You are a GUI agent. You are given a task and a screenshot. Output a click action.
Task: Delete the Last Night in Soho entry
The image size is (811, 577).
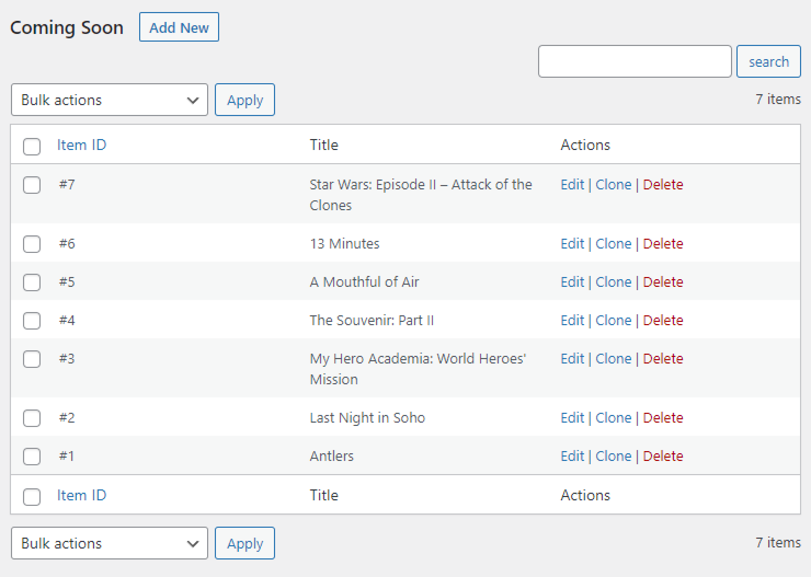(x=663, y=418)
